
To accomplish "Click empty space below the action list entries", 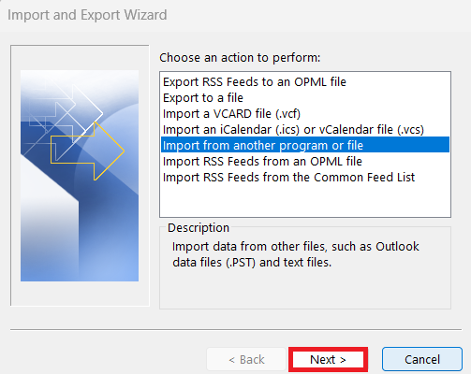I will pyautogui.click(x=305, y=200).
